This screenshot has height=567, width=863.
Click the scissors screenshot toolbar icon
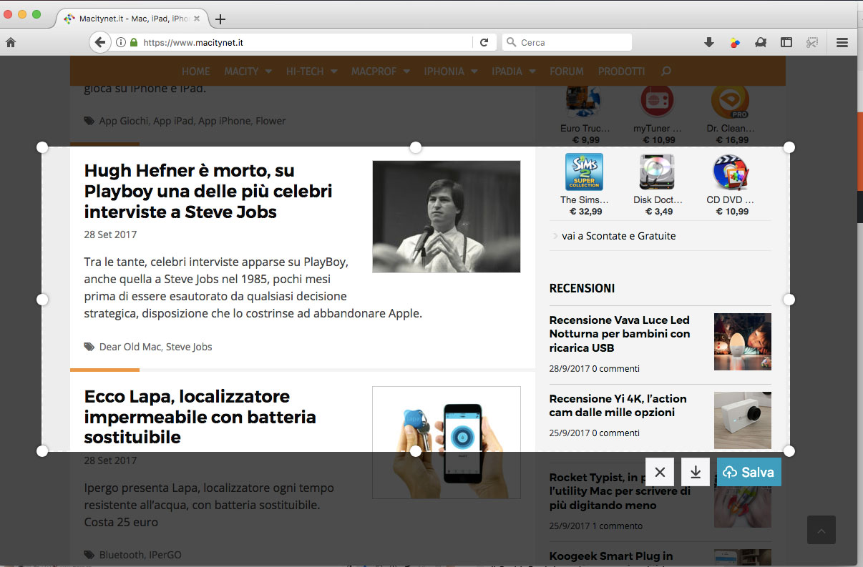point(812,42)
